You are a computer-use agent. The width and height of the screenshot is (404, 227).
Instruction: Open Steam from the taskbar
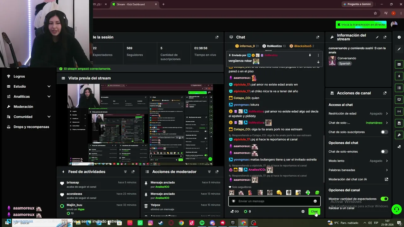pyautogui.click(x=161, y=223)
